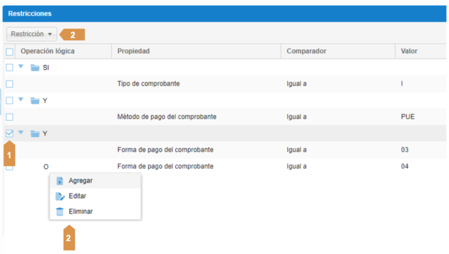Click the folder icon of first Y row

pyautogui.click(x=35, y=101)
